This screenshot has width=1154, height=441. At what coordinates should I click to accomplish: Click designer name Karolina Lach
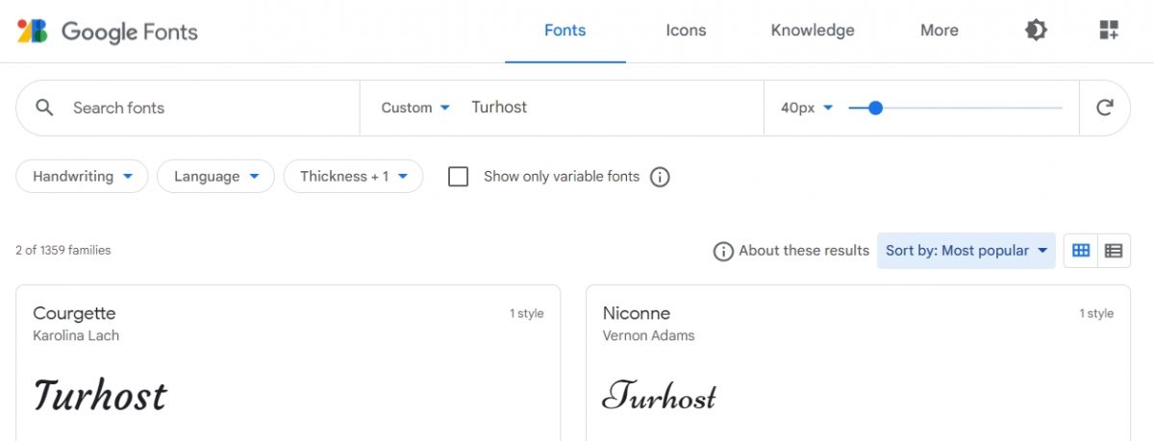(76, 335)
